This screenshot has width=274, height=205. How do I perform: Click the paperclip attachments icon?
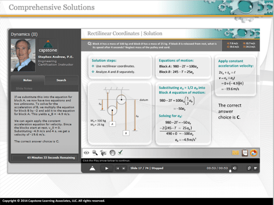click(x=249, y=168)
